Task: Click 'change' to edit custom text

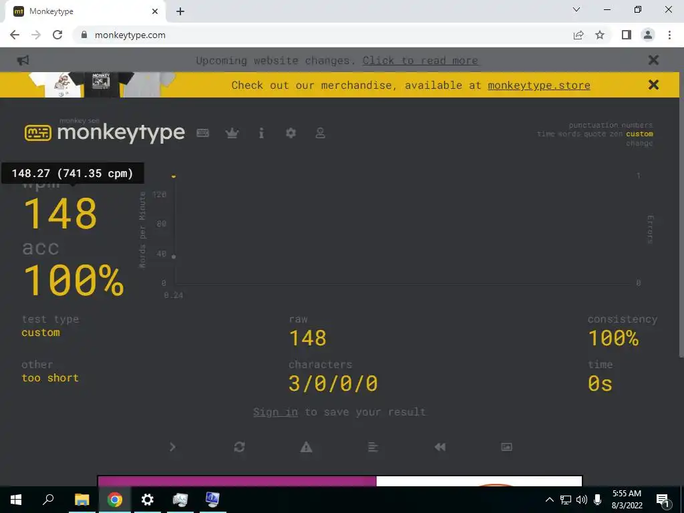Action: tap(639, 143)
